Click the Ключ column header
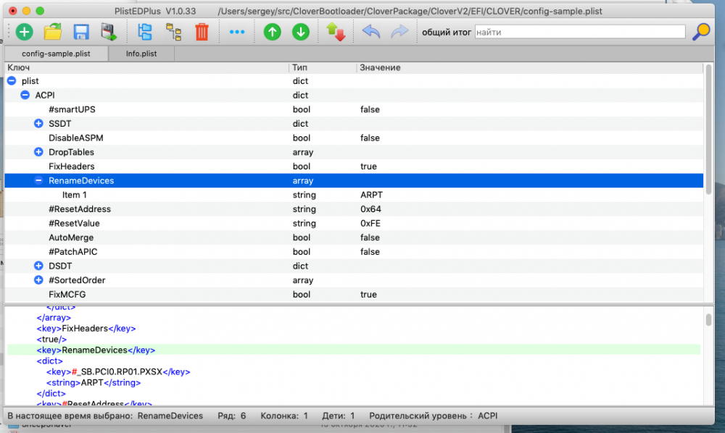The width and height of the screenshot is (725, 433). click(x=146, y=67)
